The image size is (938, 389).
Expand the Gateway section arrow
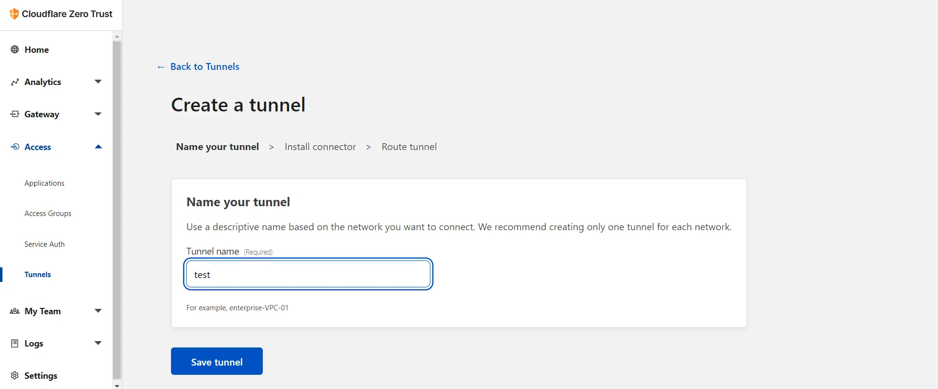(x=98, y=114)
